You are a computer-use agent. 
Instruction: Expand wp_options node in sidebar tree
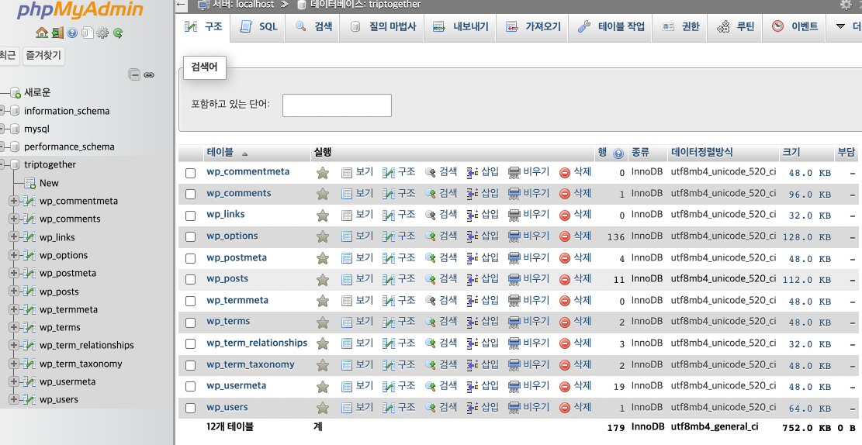tap(14, 255)
